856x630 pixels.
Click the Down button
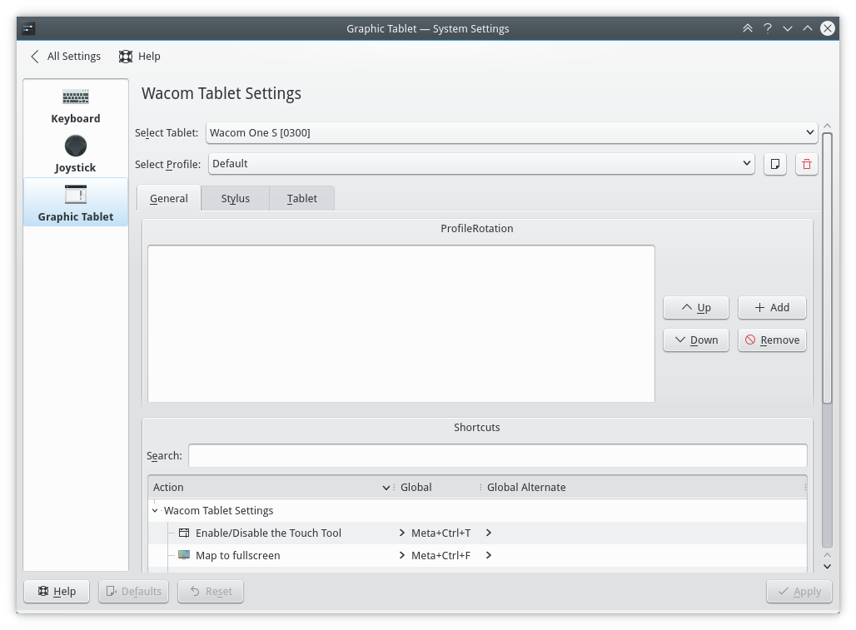coord(696,340)
